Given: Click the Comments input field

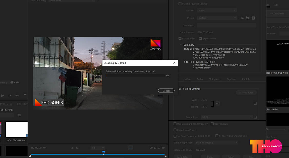Looking at the screenshot, I should (x=226, y=25).
